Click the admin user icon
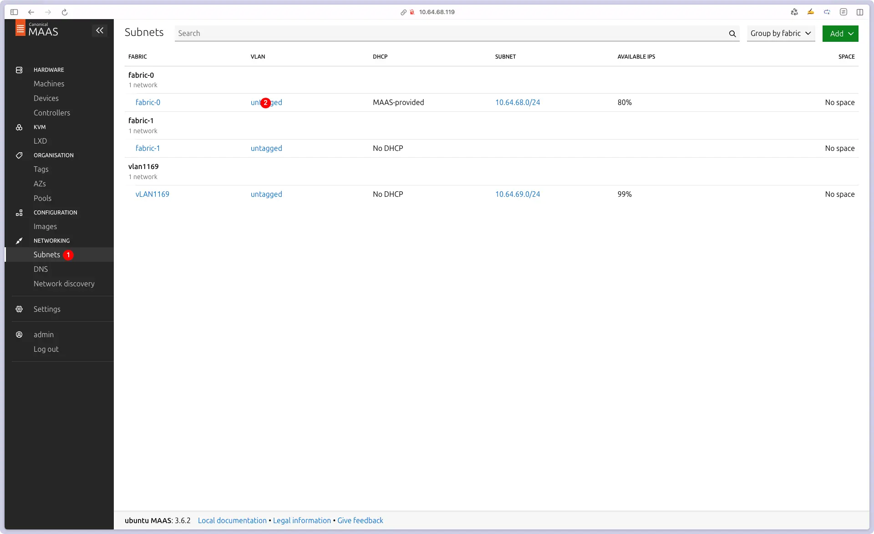874x534 pixels. (19, 334)
